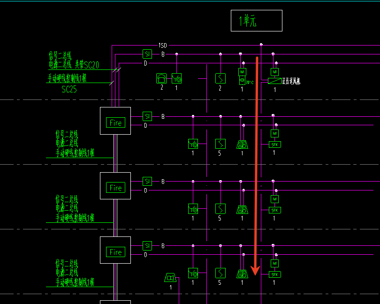The width and height of the screenshot is (380, 304).
Task: Click the "D" bus label beside the topmost Fire box
Action: [145, 125]
